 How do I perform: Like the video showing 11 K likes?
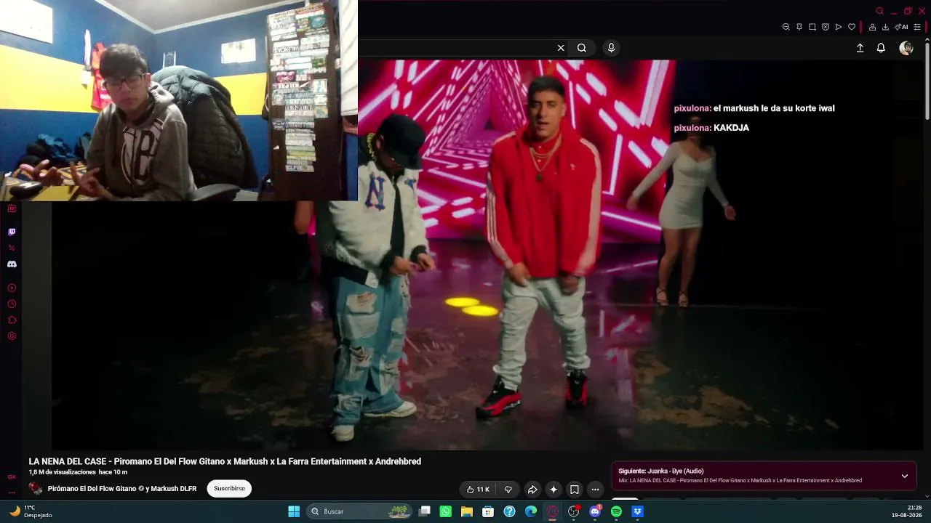tap(478, 490)
